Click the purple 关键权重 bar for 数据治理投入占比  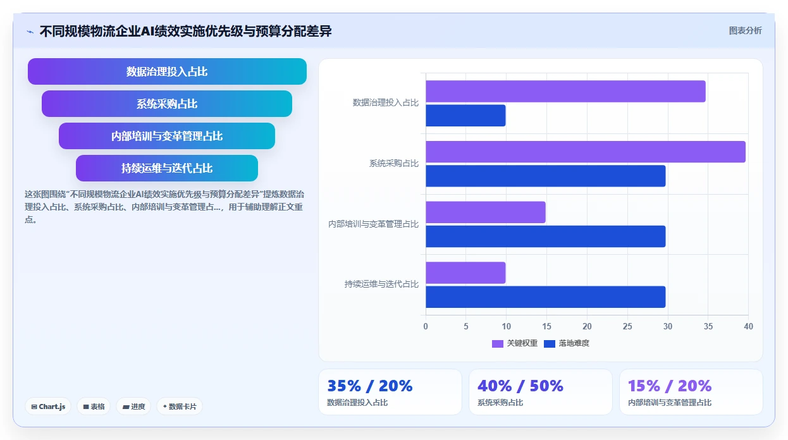pyautogui.click(x=565, y=91)
